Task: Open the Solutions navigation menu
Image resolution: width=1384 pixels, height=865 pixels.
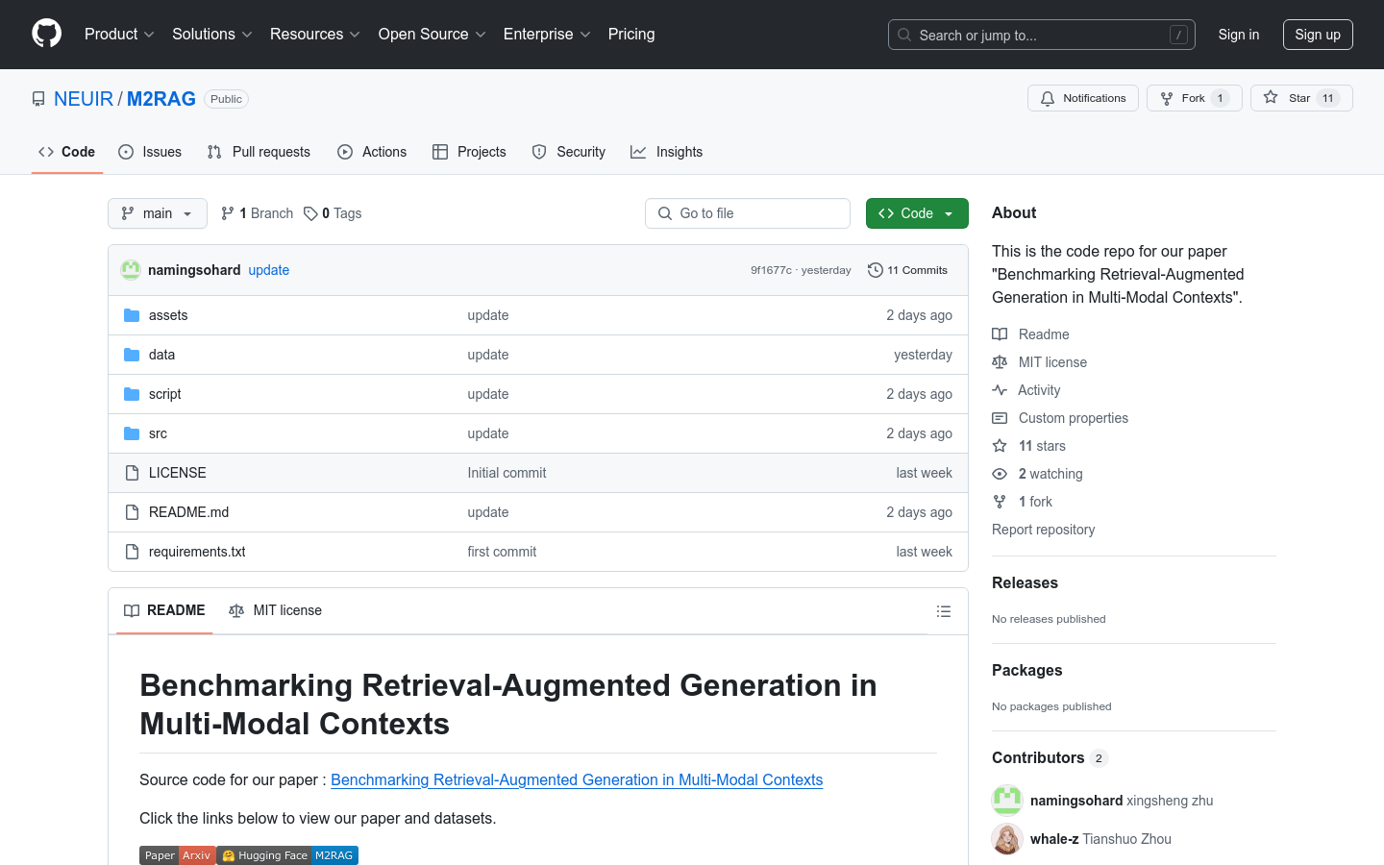Action: 211,35
